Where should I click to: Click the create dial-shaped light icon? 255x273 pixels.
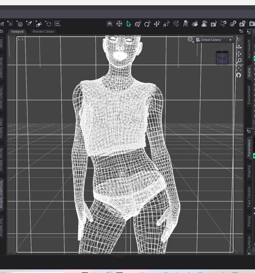(x=19, y=24)
